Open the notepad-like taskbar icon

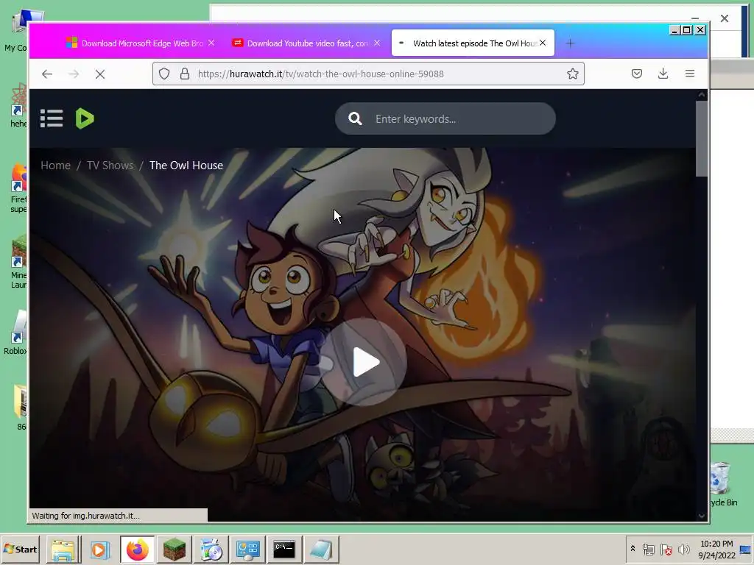tap(321, 550)
